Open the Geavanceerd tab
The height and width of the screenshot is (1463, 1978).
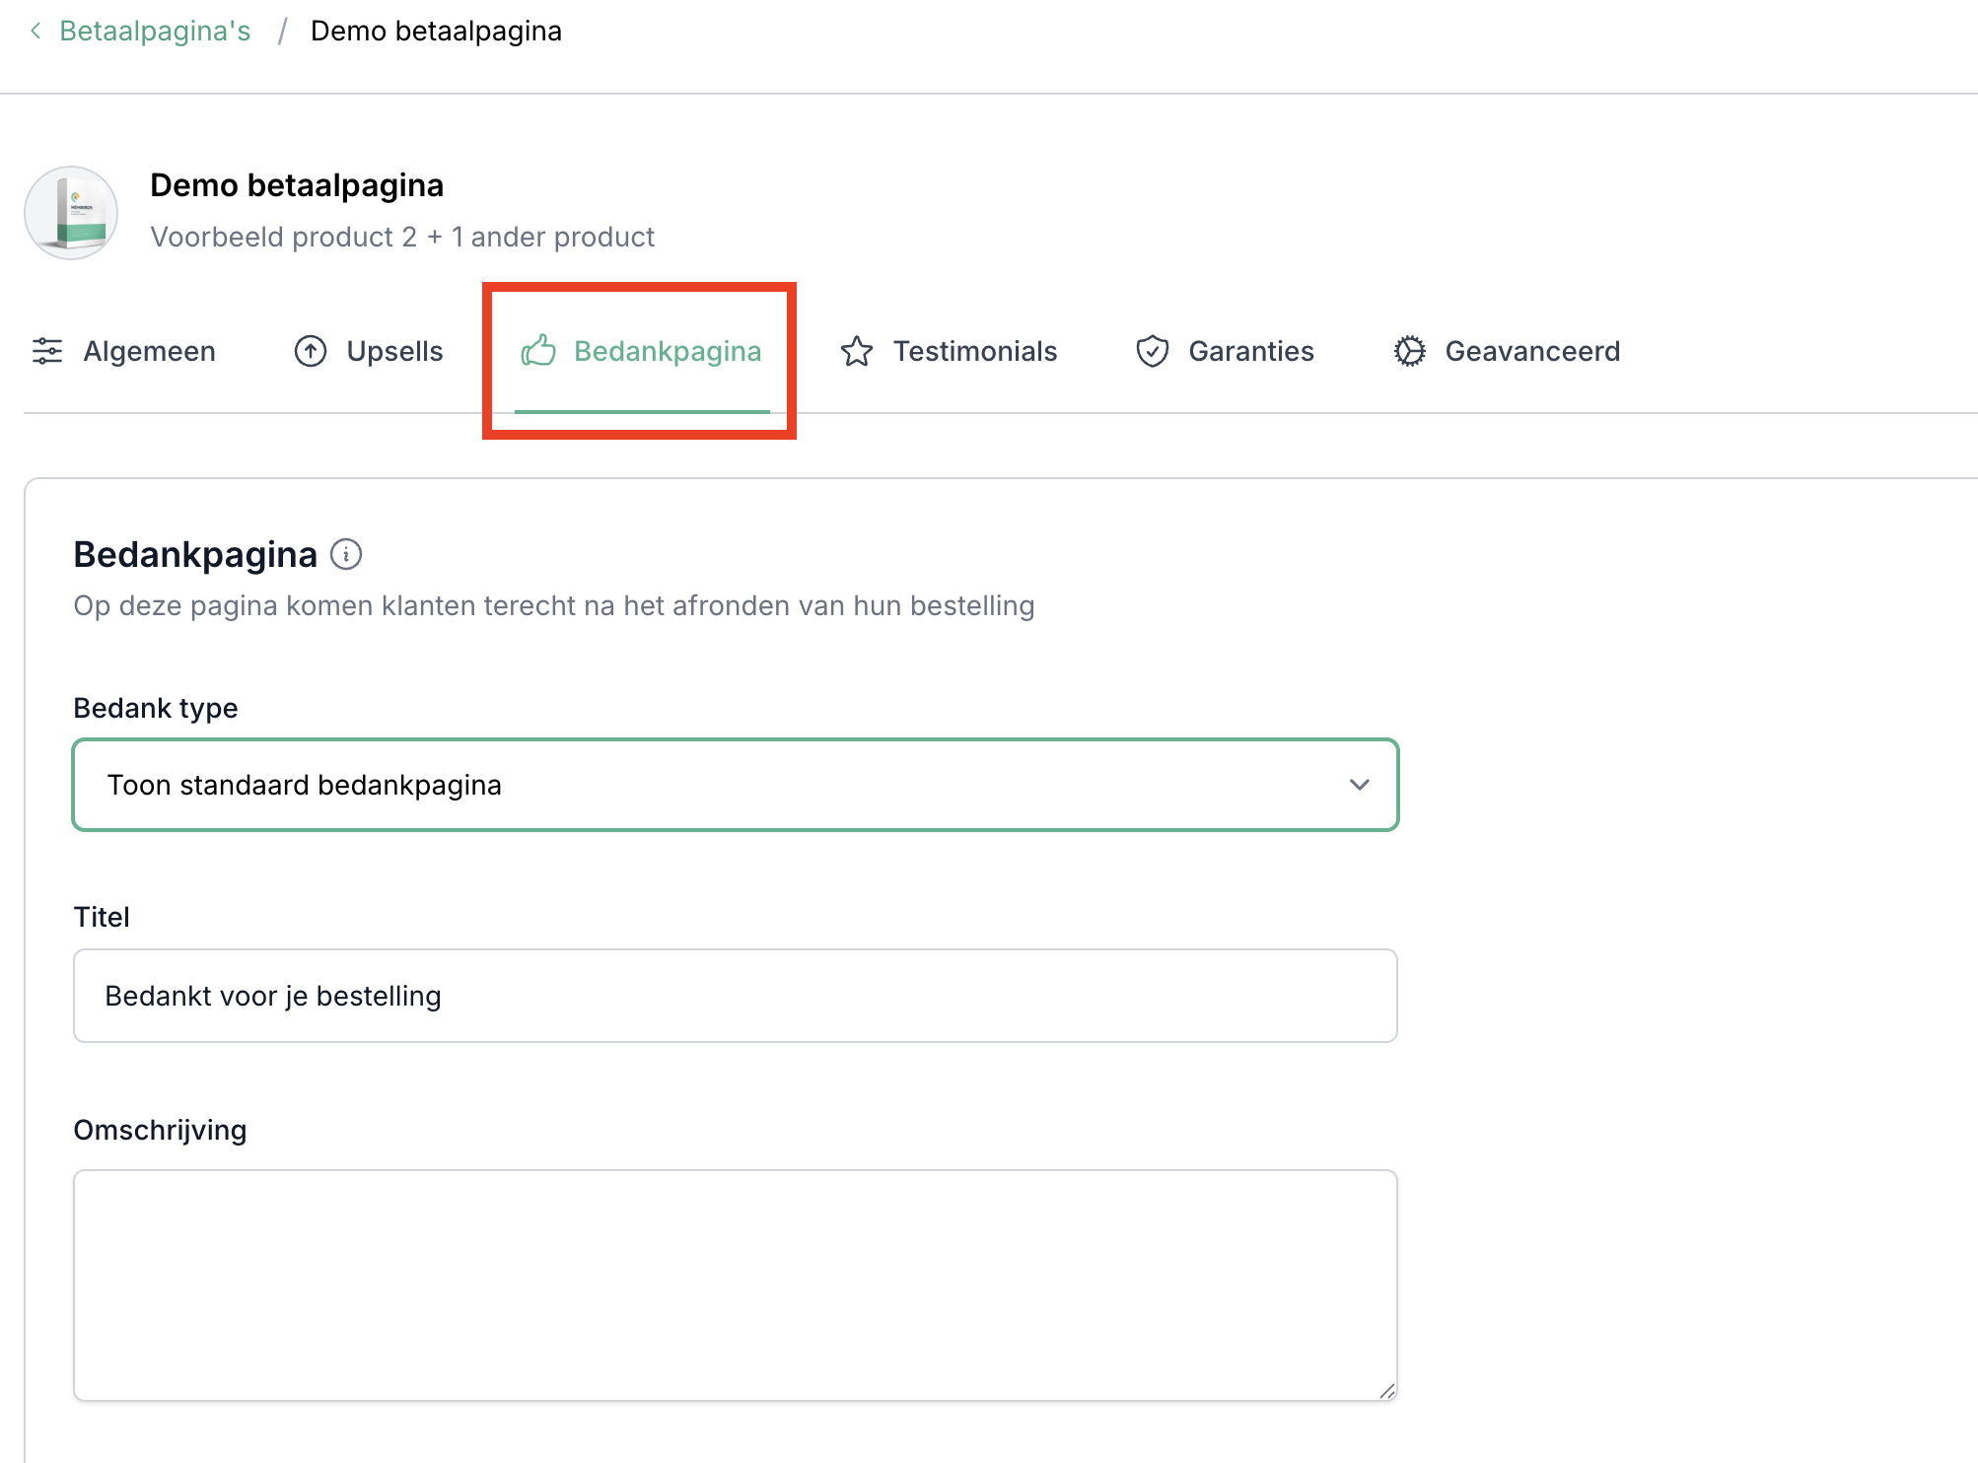1532,351
